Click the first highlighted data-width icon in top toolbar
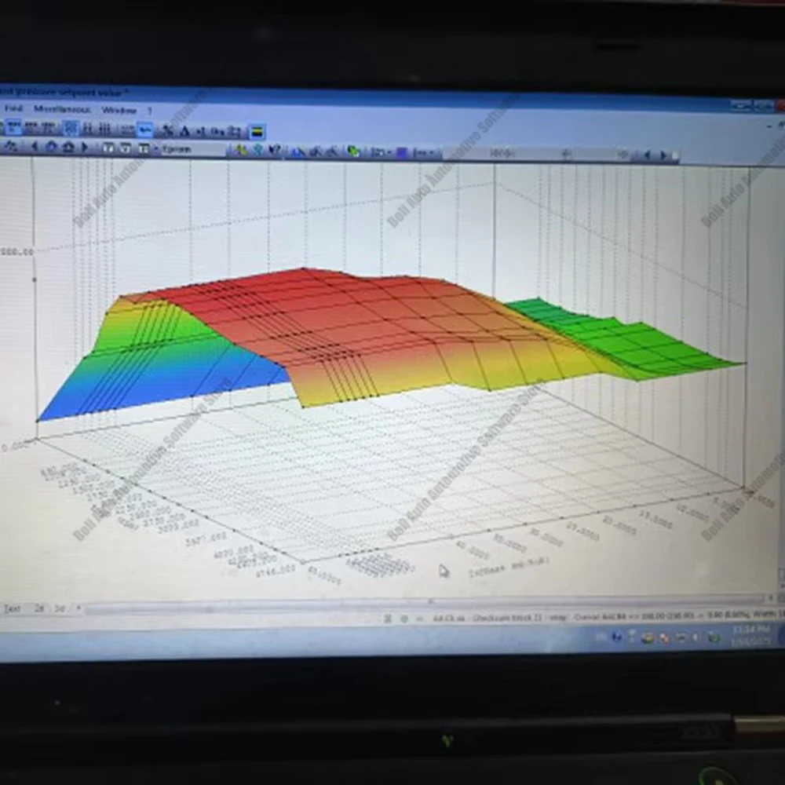 (x=13, y=126)
